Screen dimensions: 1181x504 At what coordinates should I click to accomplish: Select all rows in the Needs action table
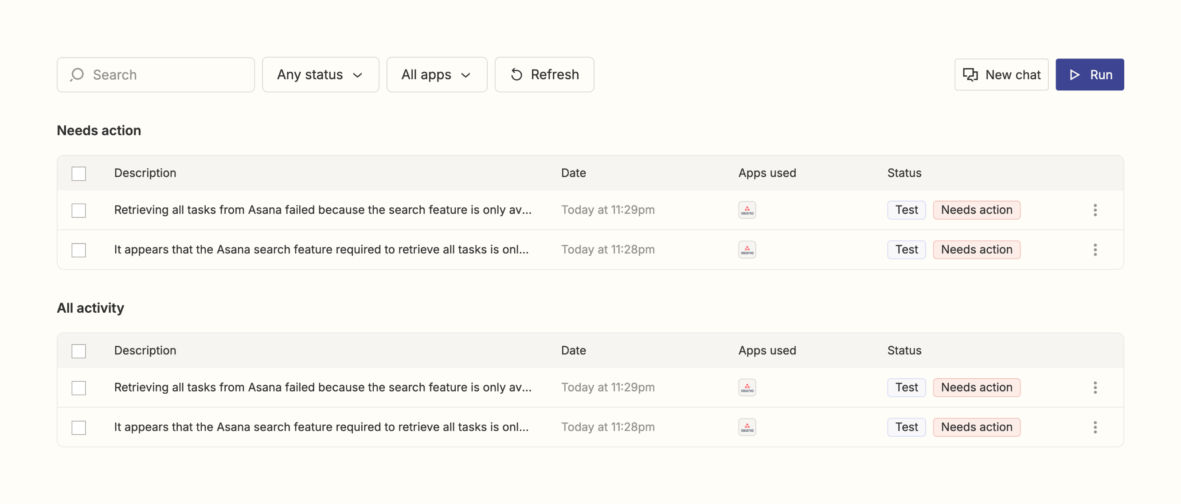point(79,174)
